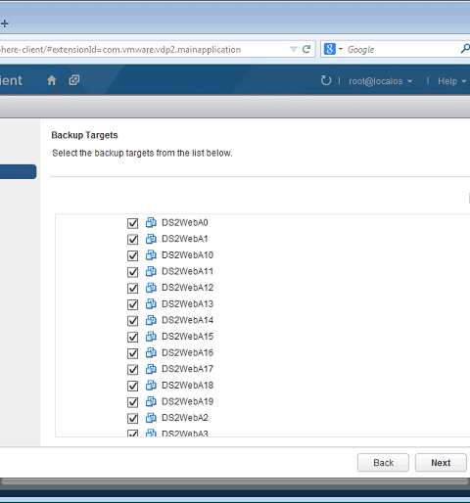The image size is (470, 503).
Task: Go to vSphere client Home icon
Action: (x=52, y=80)
